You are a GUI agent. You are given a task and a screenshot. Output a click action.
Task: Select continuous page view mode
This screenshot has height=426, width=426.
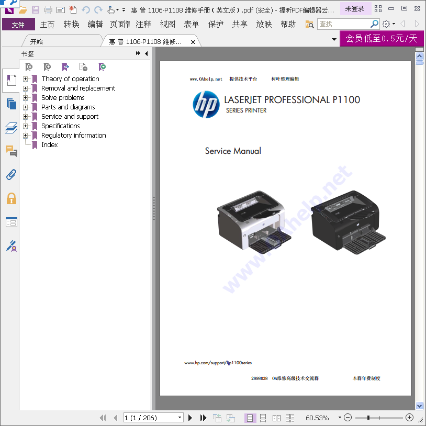(x=263, y=418)
